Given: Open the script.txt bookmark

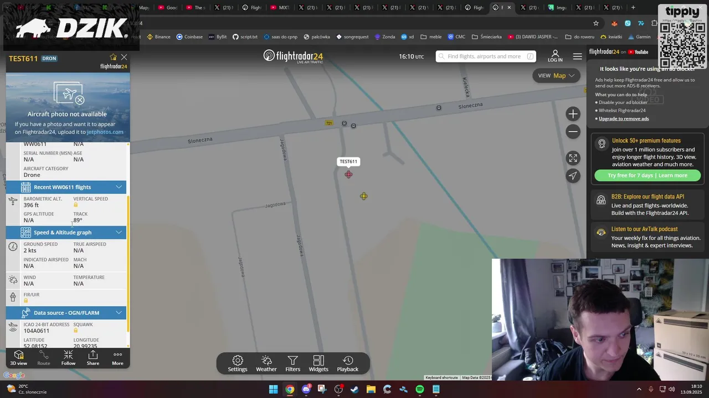Looking at the screenshot, I should (x=245, y=37).
